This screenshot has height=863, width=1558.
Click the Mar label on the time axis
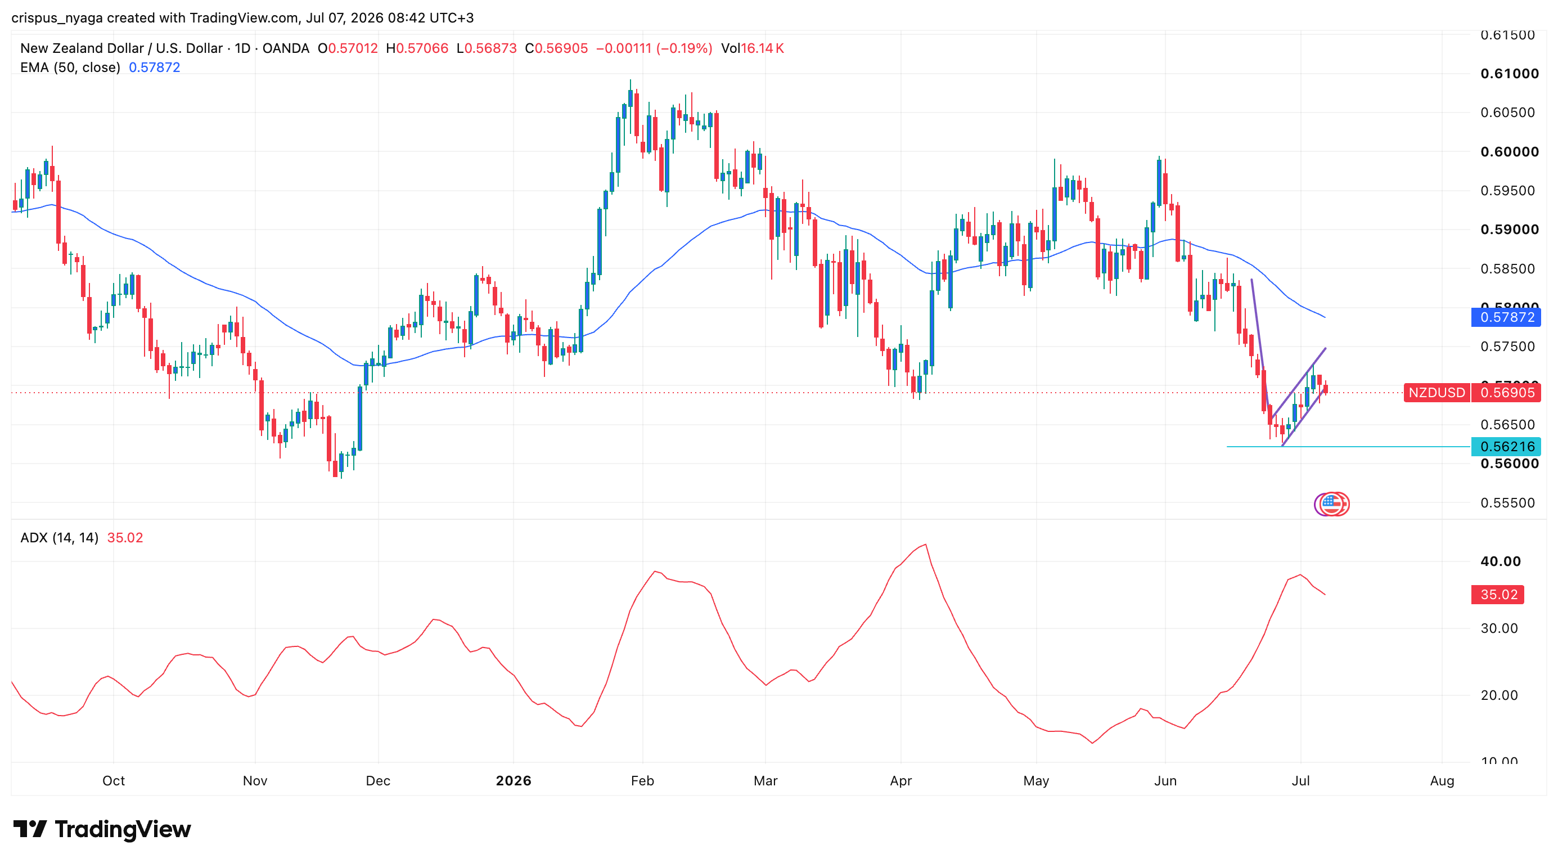766,781
